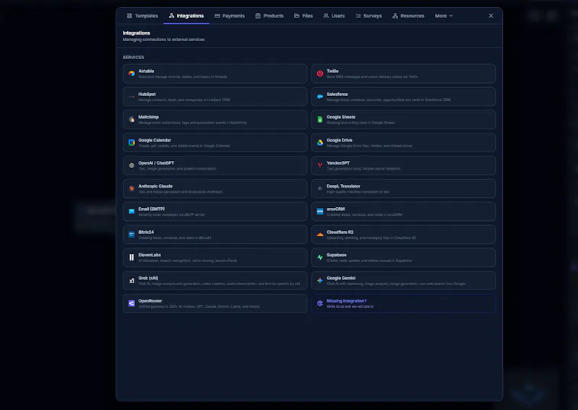Click the Mailchimp monkey icon
Viewport: 578px width, 410px height.
click(131, 119)
